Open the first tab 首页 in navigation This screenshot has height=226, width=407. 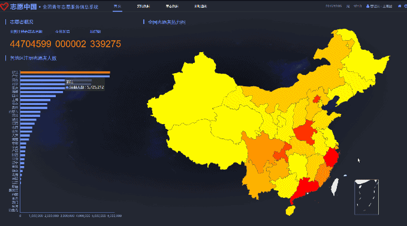(117, 6)
